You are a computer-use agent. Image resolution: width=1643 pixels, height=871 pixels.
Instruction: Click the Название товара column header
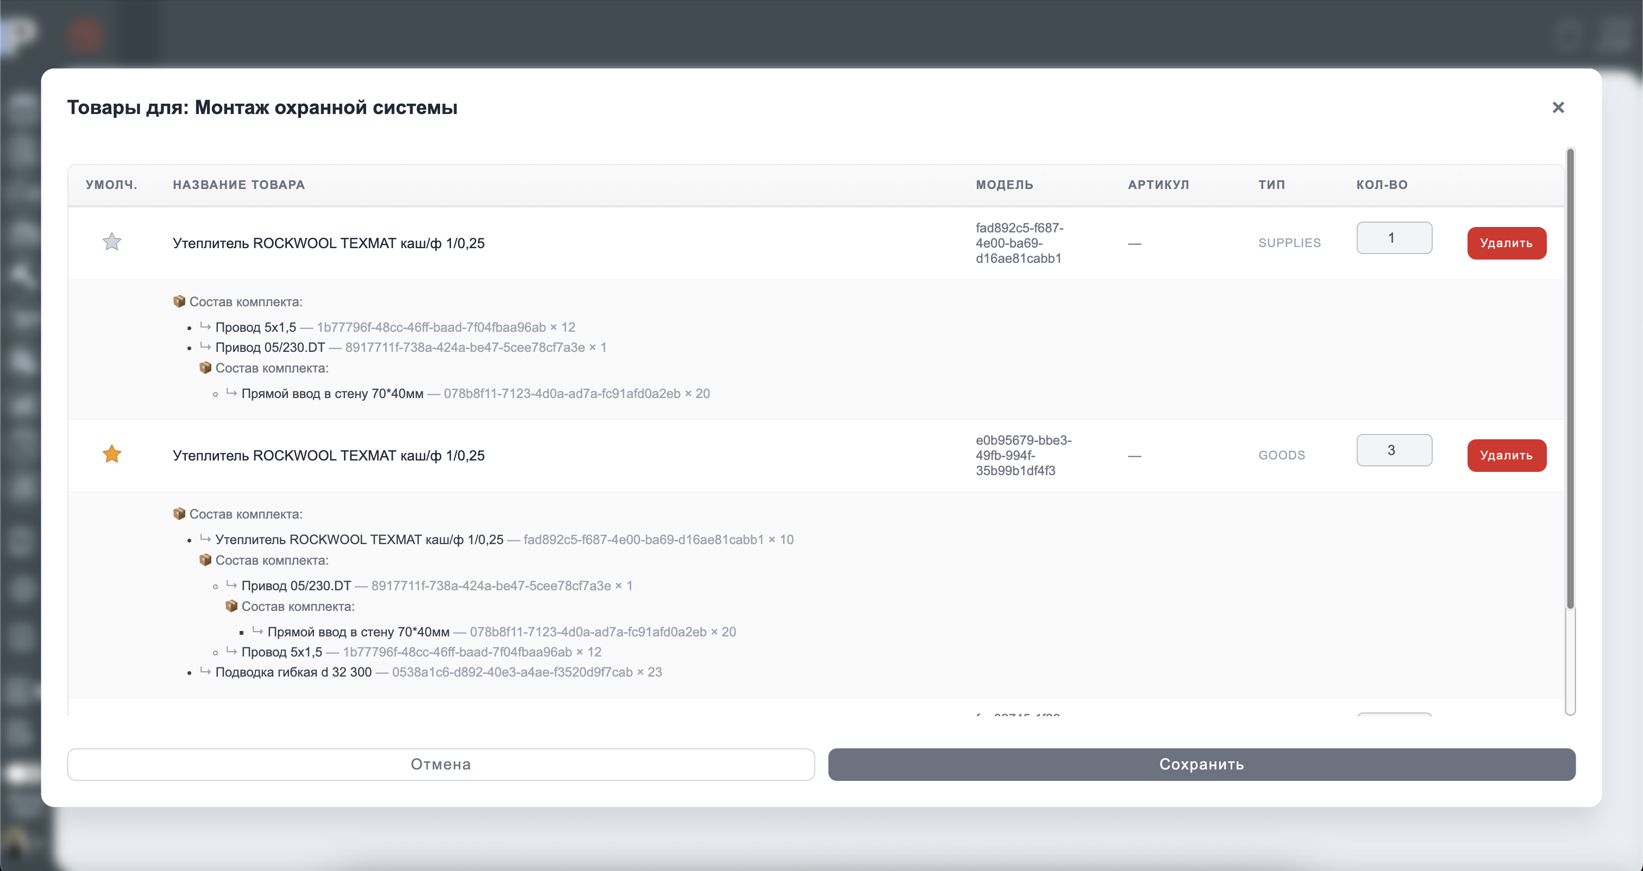point(239,185)
